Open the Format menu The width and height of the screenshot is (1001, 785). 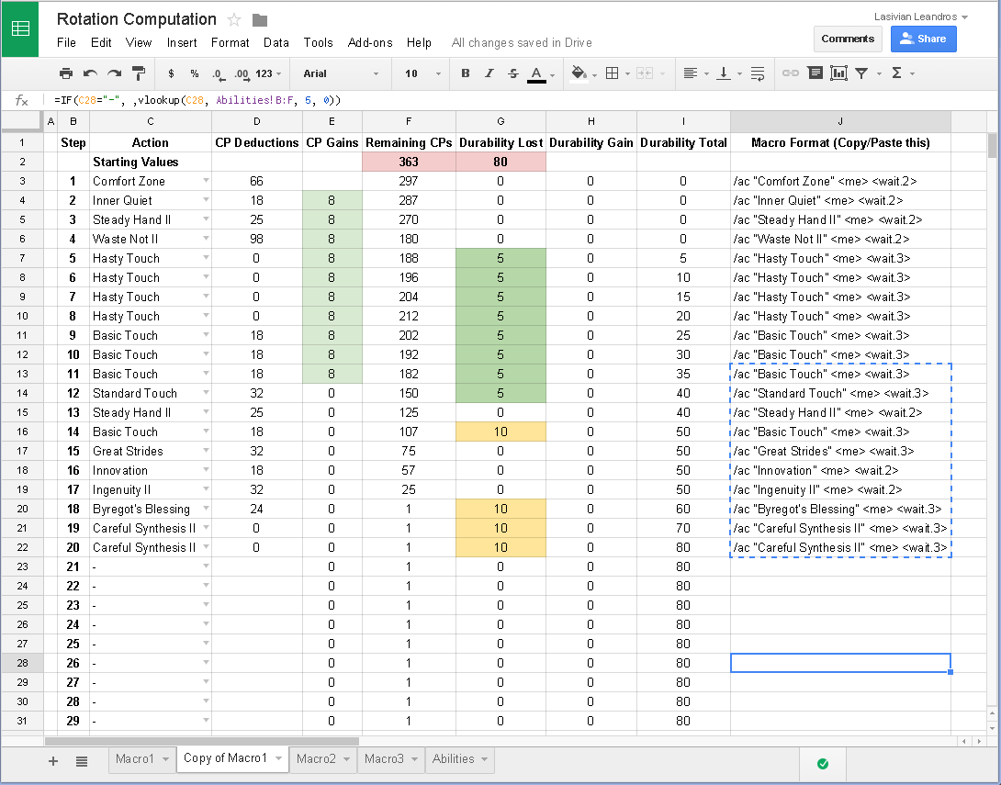pyautogui.click(x=230, y=43)
